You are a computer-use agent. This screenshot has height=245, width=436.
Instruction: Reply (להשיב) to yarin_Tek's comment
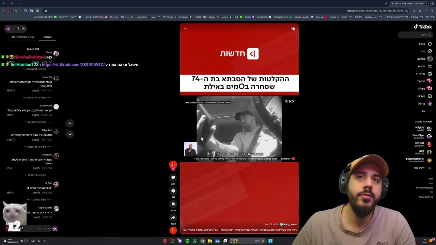(x=35, y=91)
